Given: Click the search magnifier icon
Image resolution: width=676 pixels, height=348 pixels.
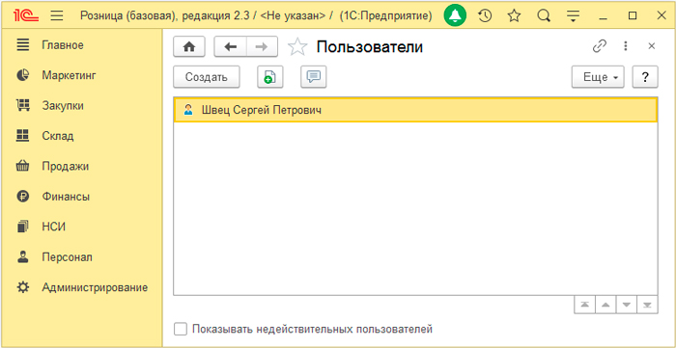Looking at the screenshot, I should click(544, 16).
